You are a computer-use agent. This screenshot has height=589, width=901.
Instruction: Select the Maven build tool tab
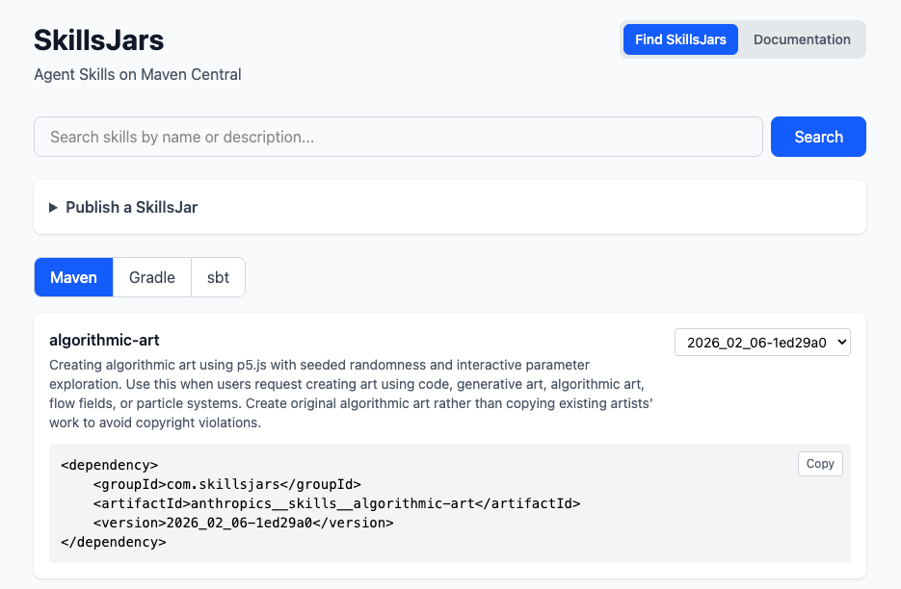[73, 277]
